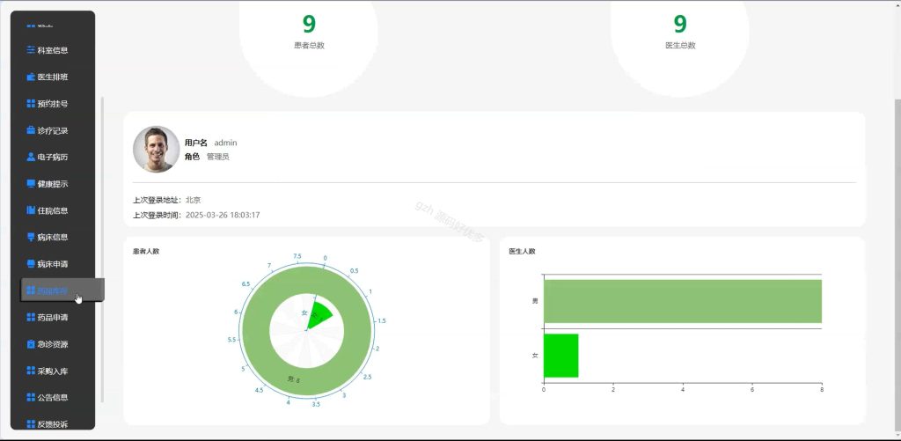Select the 医生排班 briefcase icon
Image resolution: width=901 pixels, height=441 pixels.
click(31, 77)
